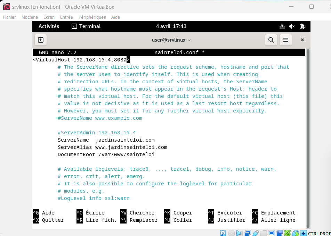Click the terminal search icon
The image size is (331, 236).
271,40
